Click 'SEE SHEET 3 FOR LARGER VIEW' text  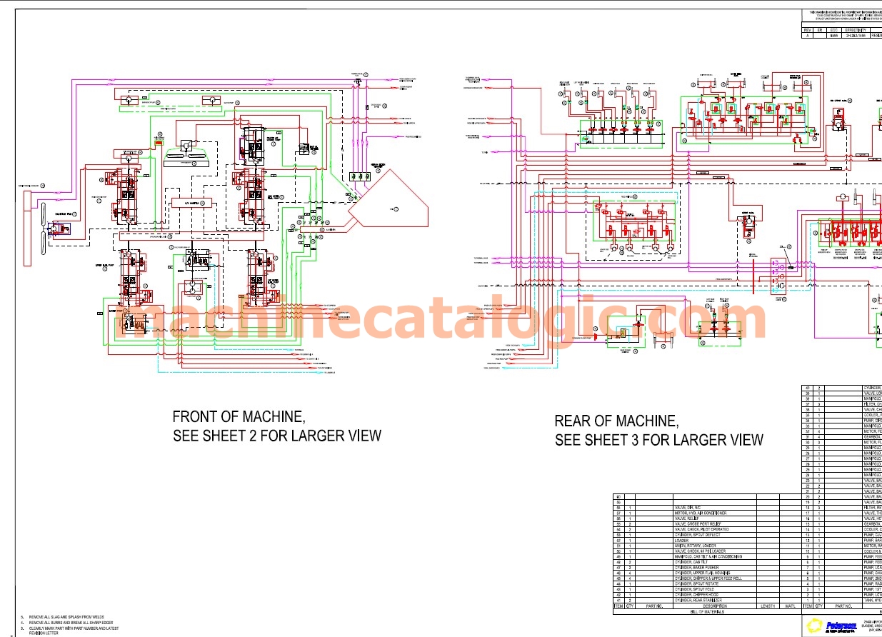click(x=659, y=440)
